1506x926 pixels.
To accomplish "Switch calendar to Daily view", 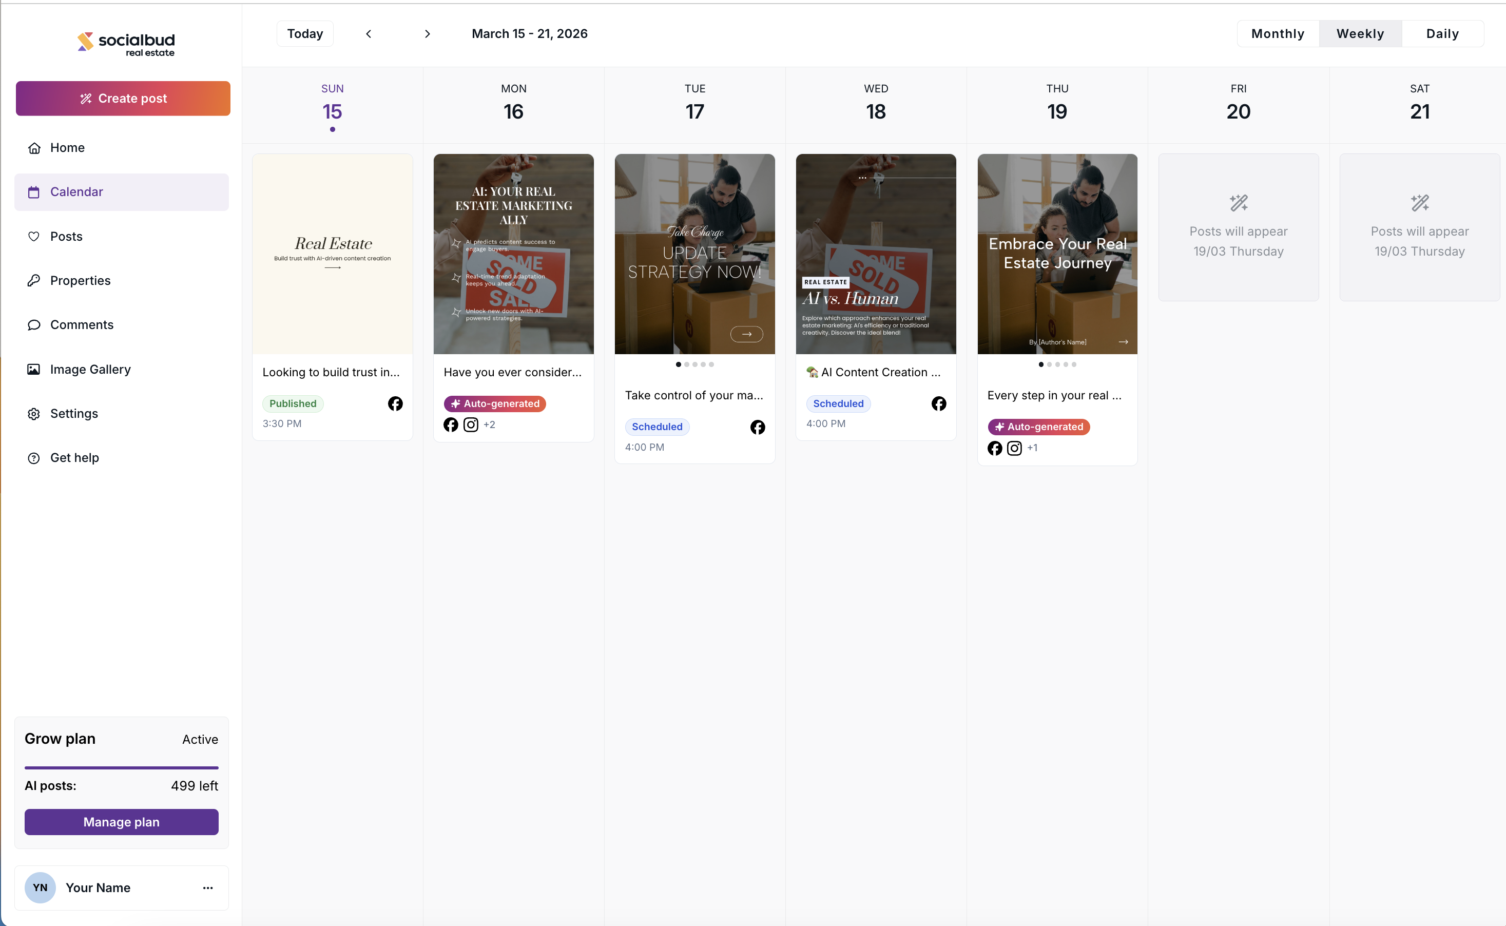I will [1442, 34].
